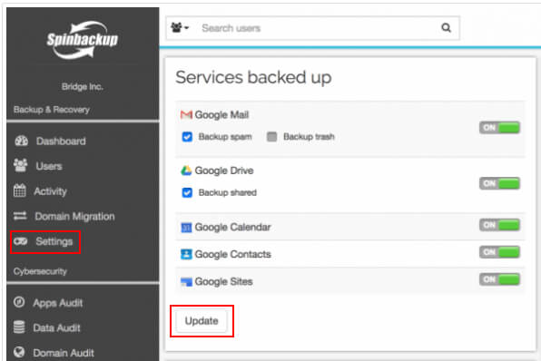Click the Google Mail label
Viewport: 541px width, 361px height.
221,115
